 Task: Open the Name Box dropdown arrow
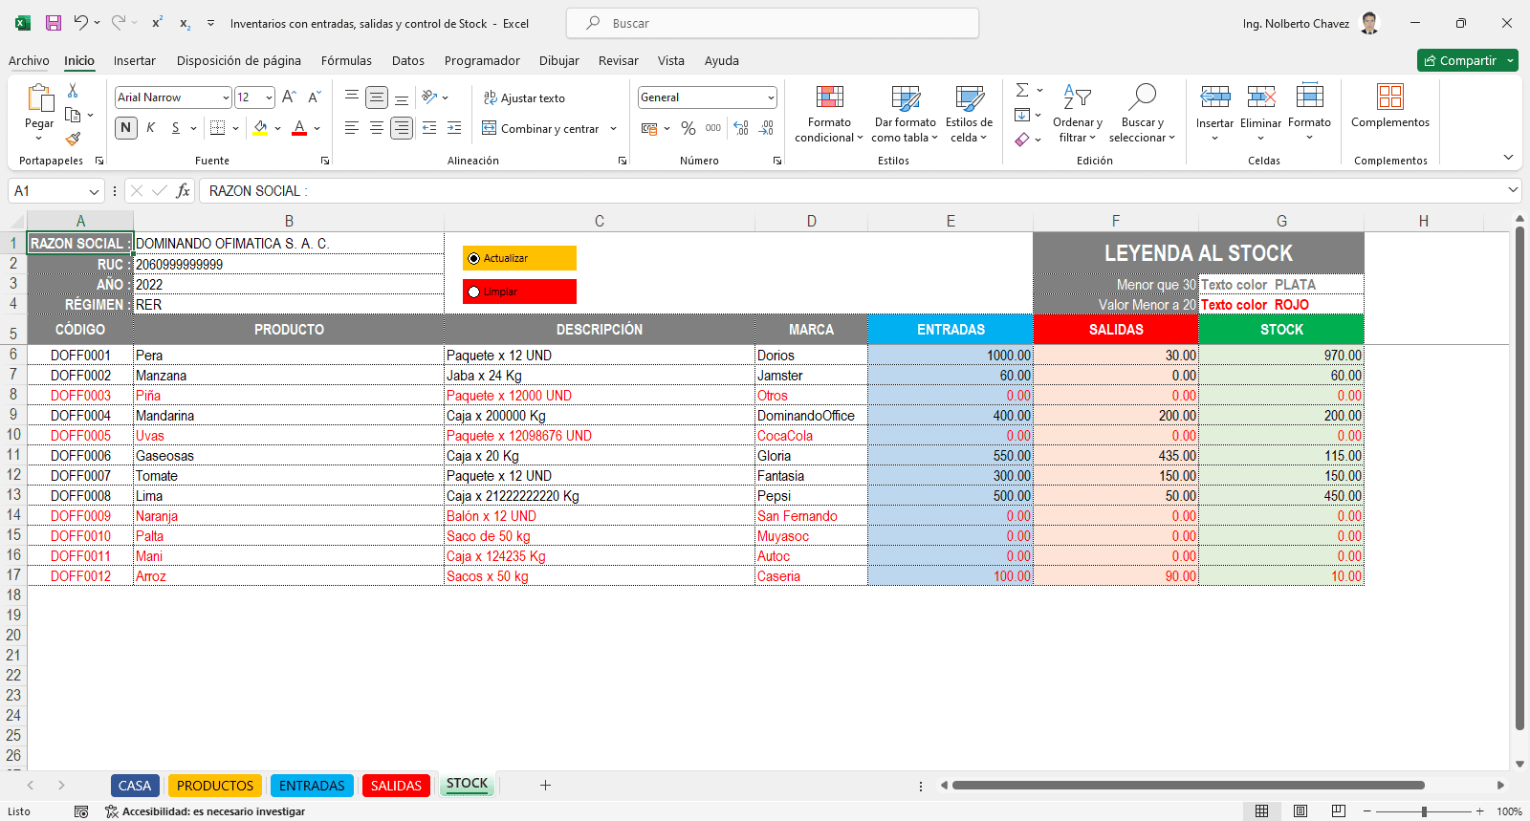pyautogui.click(x=94, y=191)
